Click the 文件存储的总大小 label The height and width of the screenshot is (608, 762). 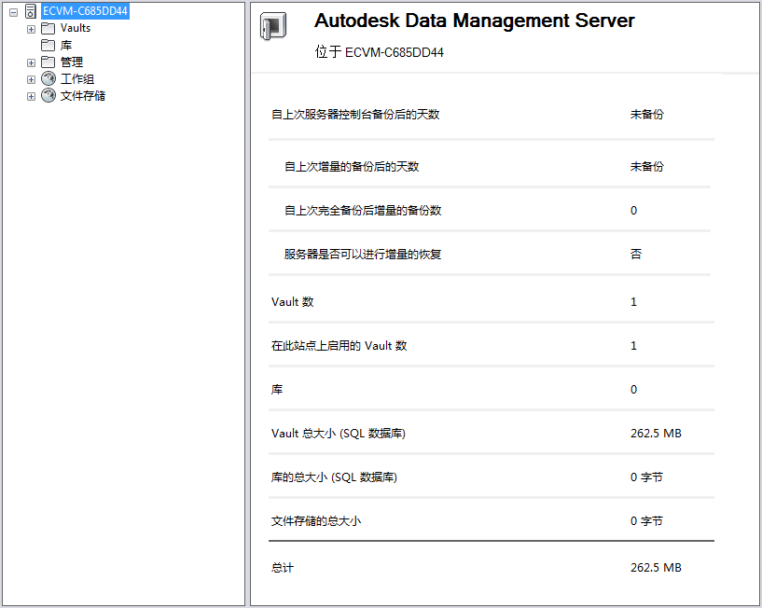click(x=316, y=521)
